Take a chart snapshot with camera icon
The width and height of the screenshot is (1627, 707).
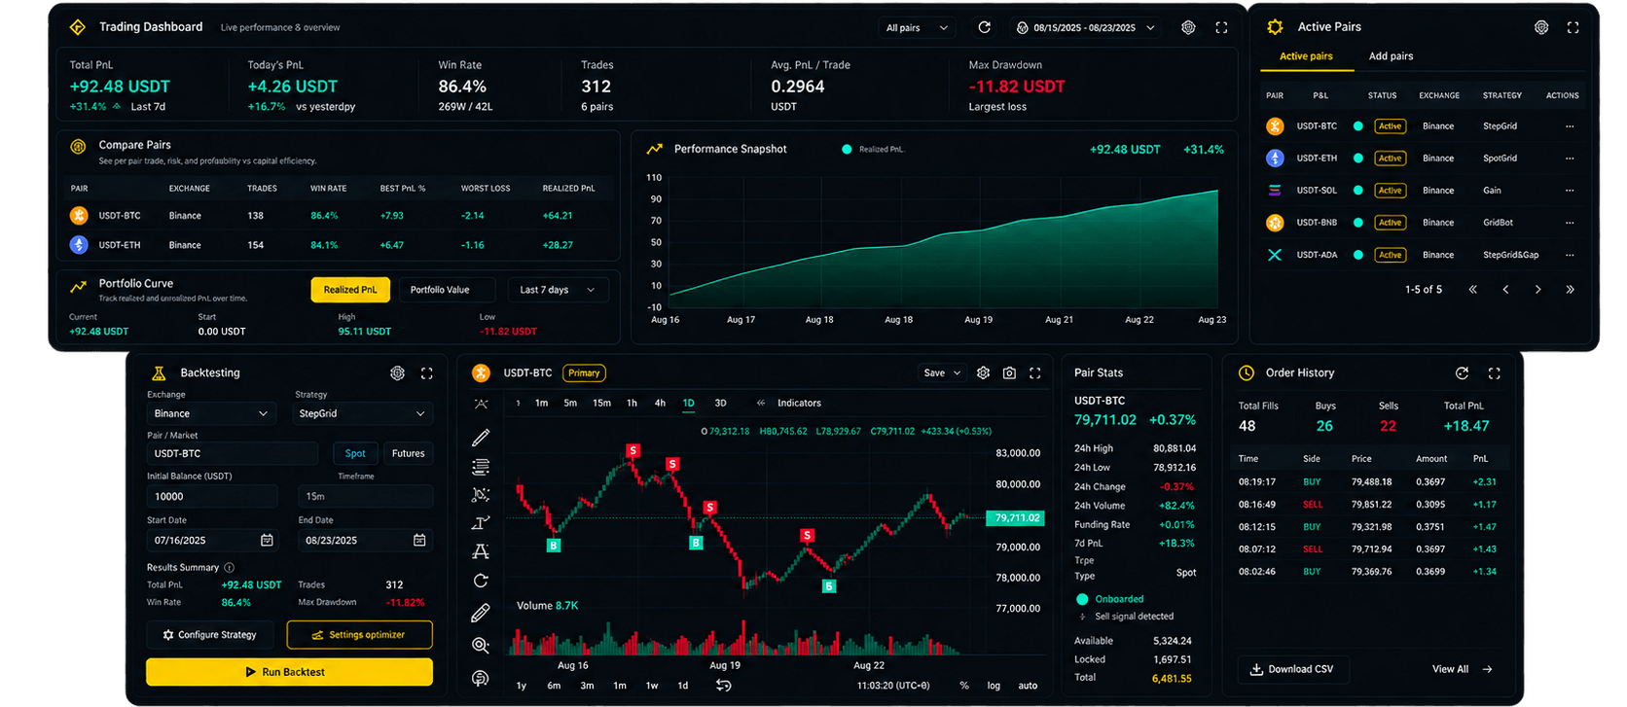pyautogui.click(x=1009, y=373)
